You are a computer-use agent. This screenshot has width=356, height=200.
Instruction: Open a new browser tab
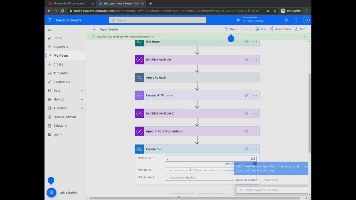(150, 3)
